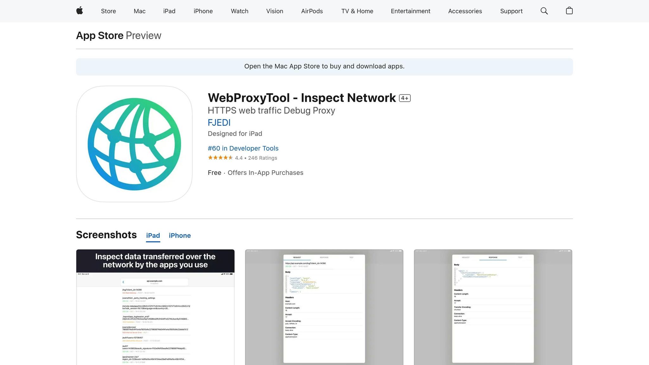
Task: Open the Mac menu item
Action: (139, 11)
